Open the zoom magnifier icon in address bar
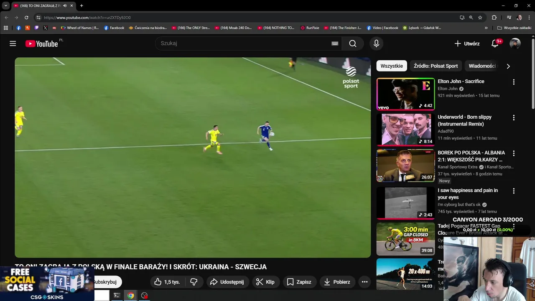The height and width of the screenshot is (301, 535). [471, 18]
